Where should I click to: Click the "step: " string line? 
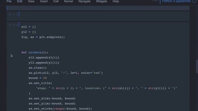tap(106, 88)
